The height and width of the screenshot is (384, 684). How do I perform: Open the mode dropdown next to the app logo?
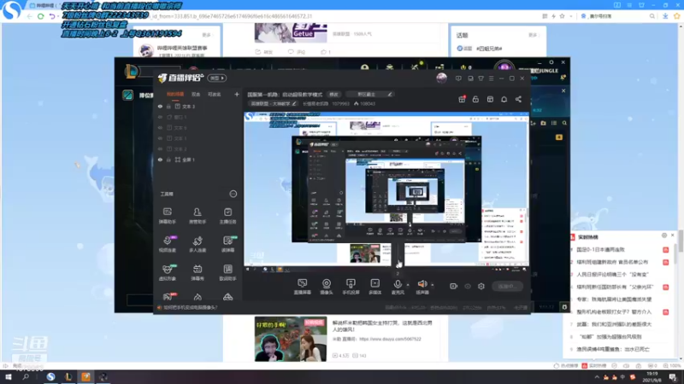(217, 78)
